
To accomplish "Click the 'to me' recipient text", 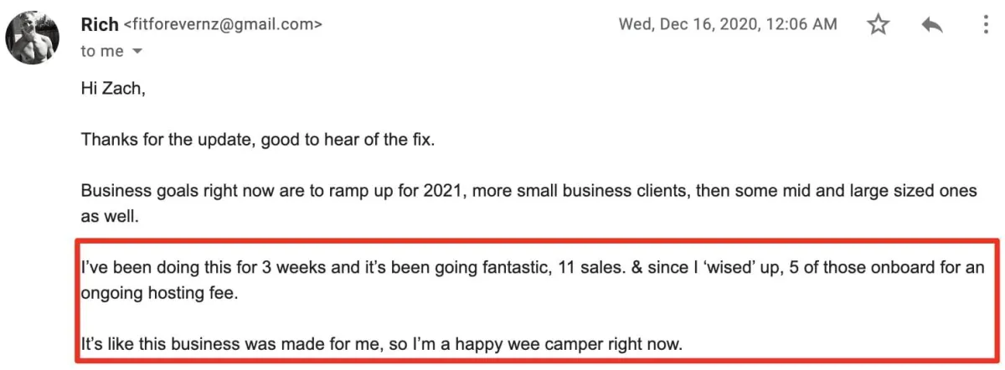I will tap(101, 52).
